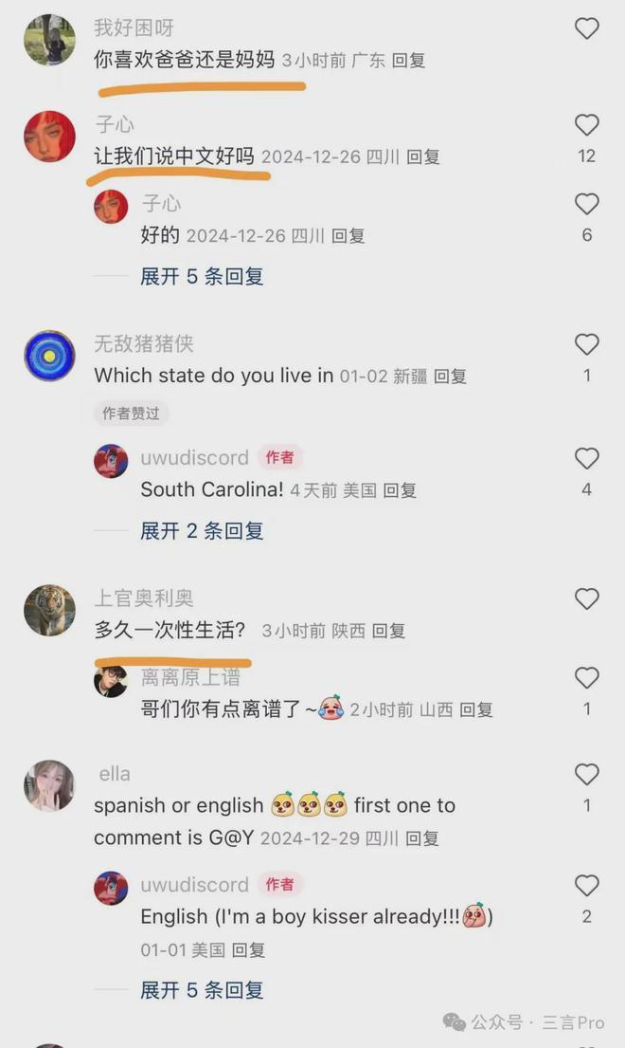The image size is (625, 1048).
Task: Like 子心's reply 好的
Action: [x=586, y=204]
